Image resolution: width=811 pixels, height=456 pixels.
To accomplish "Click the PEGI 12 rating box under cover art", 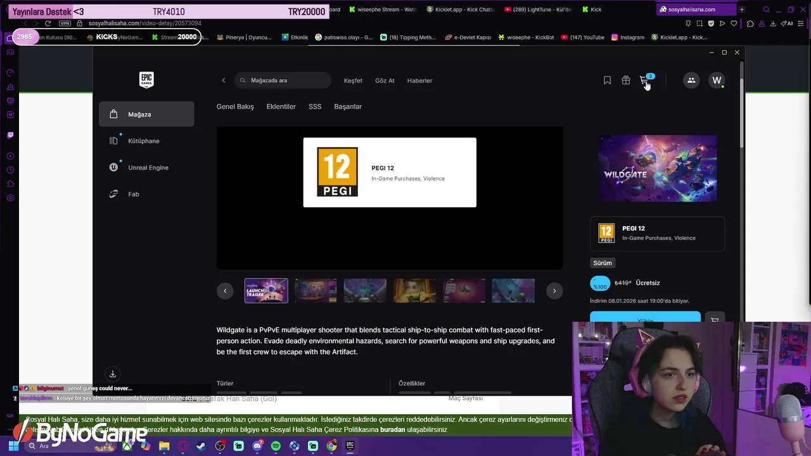I will [658, 233].
